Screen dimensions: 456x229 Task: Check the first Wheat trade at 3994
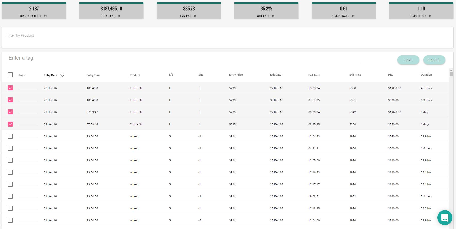10,136
